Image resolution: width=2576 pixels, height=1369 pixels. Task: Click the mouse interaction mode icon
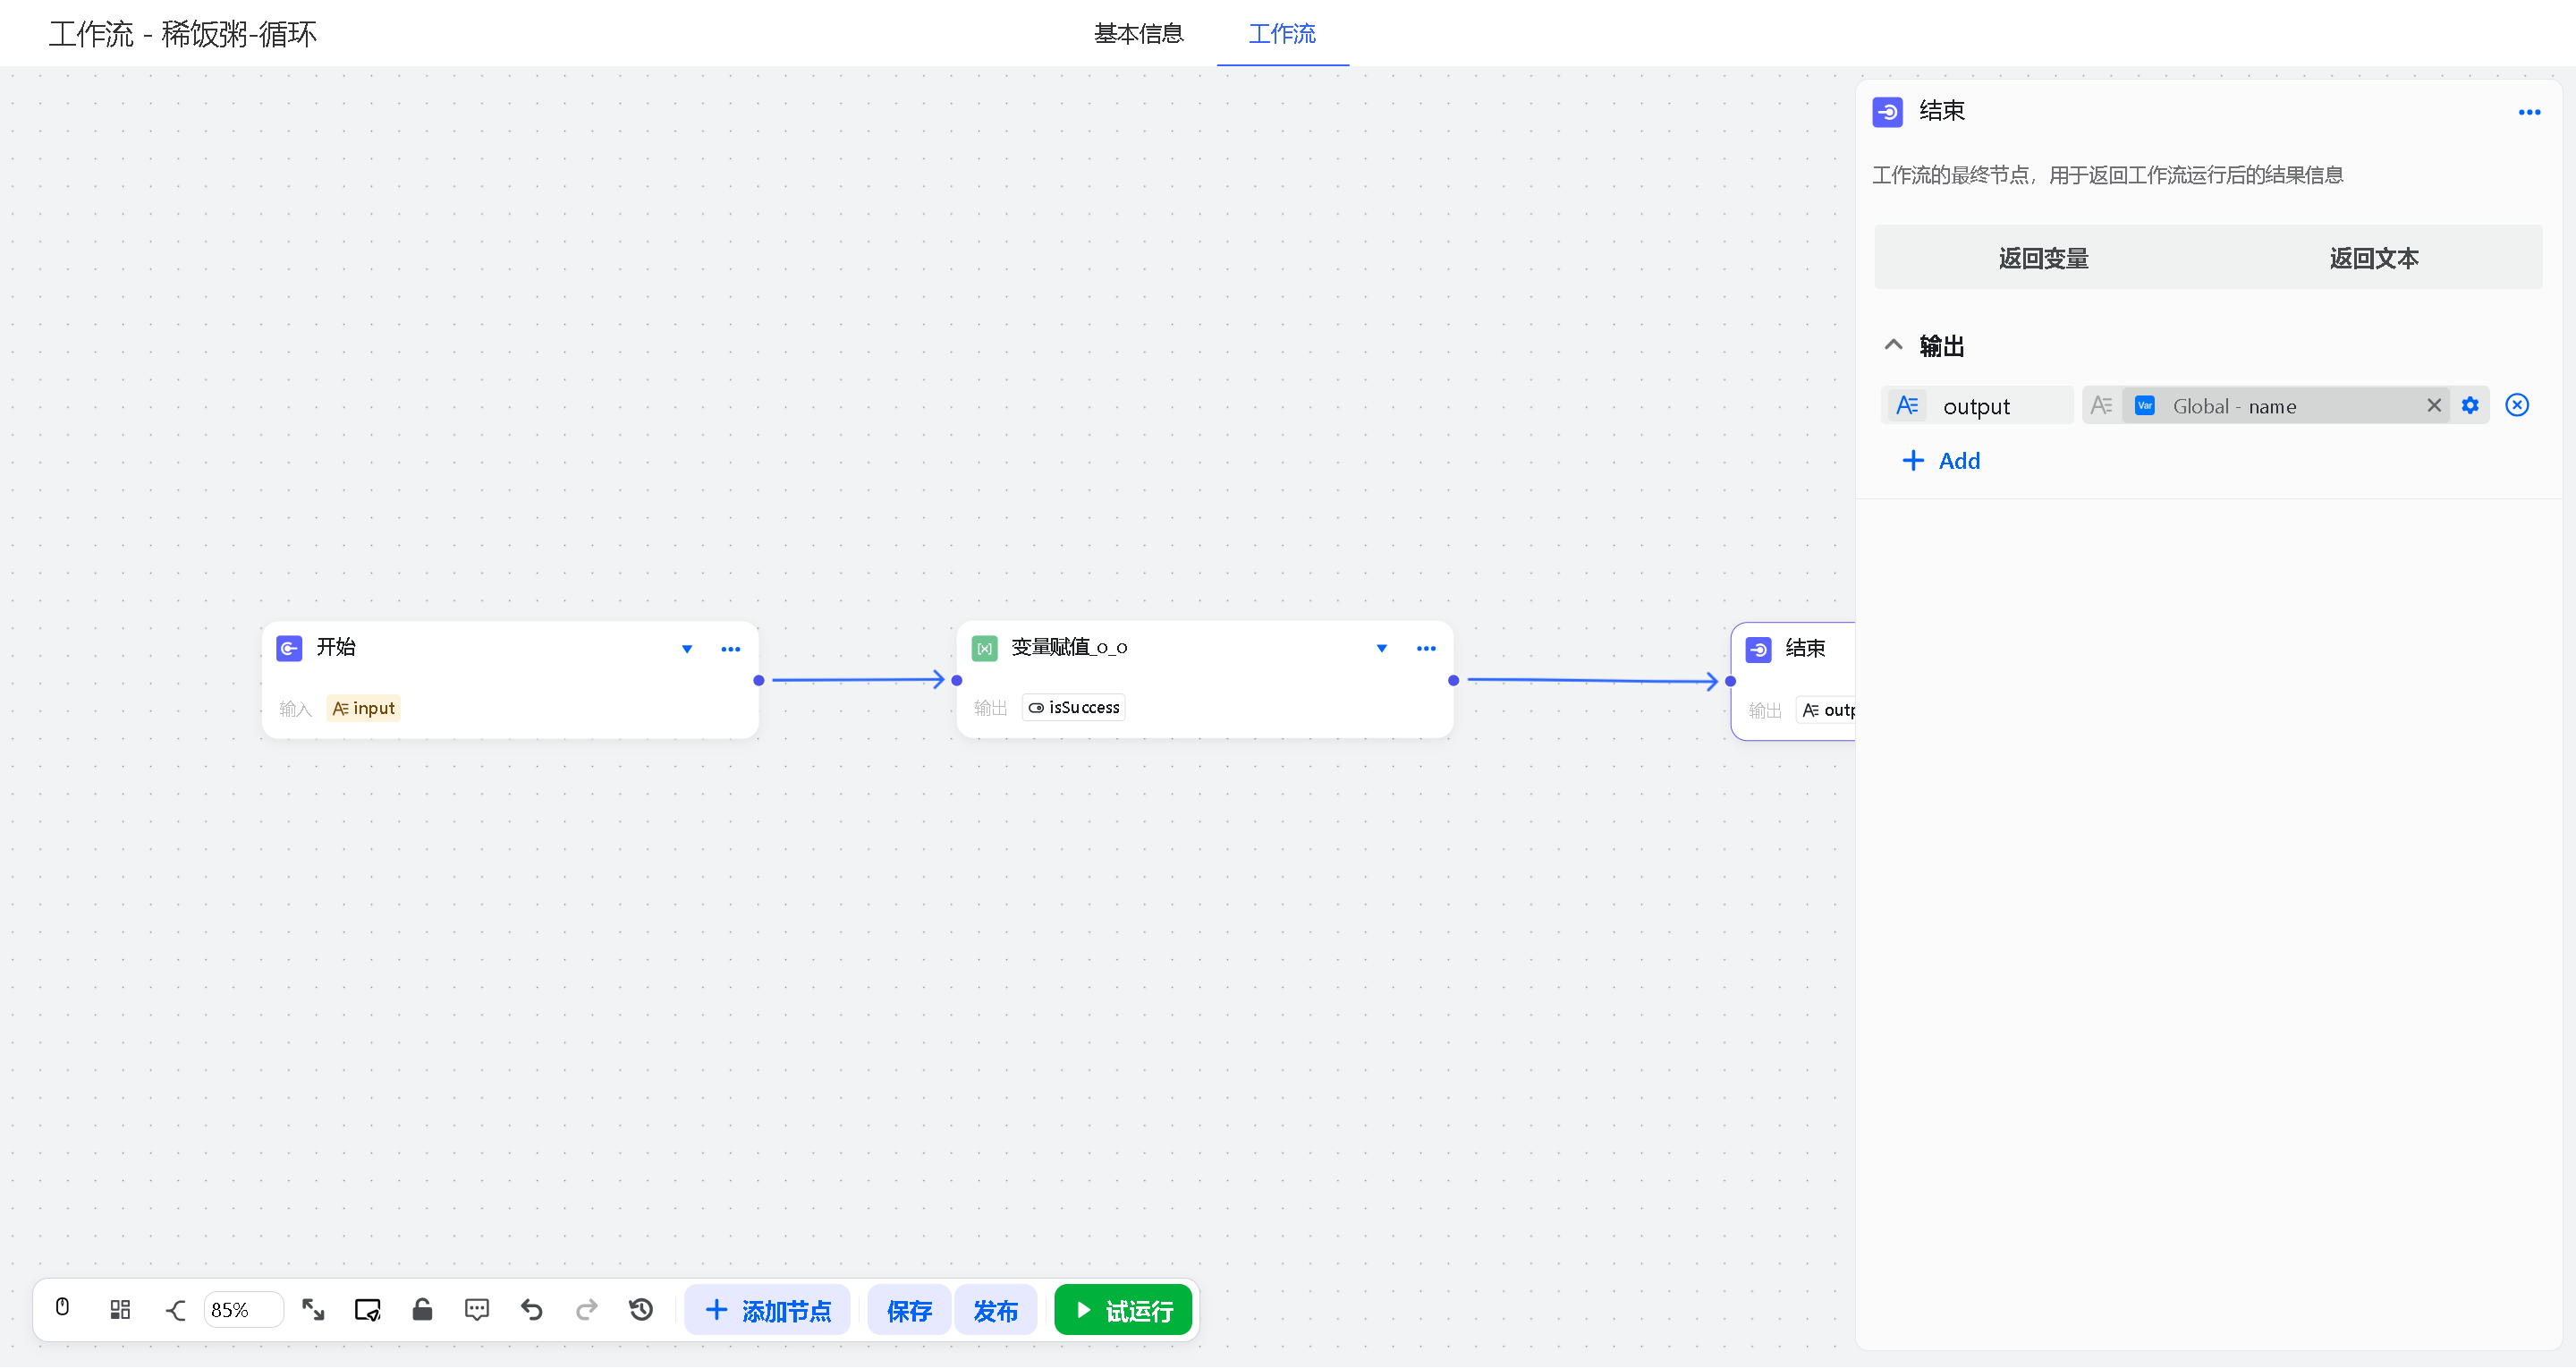[x=62, y=1309]
